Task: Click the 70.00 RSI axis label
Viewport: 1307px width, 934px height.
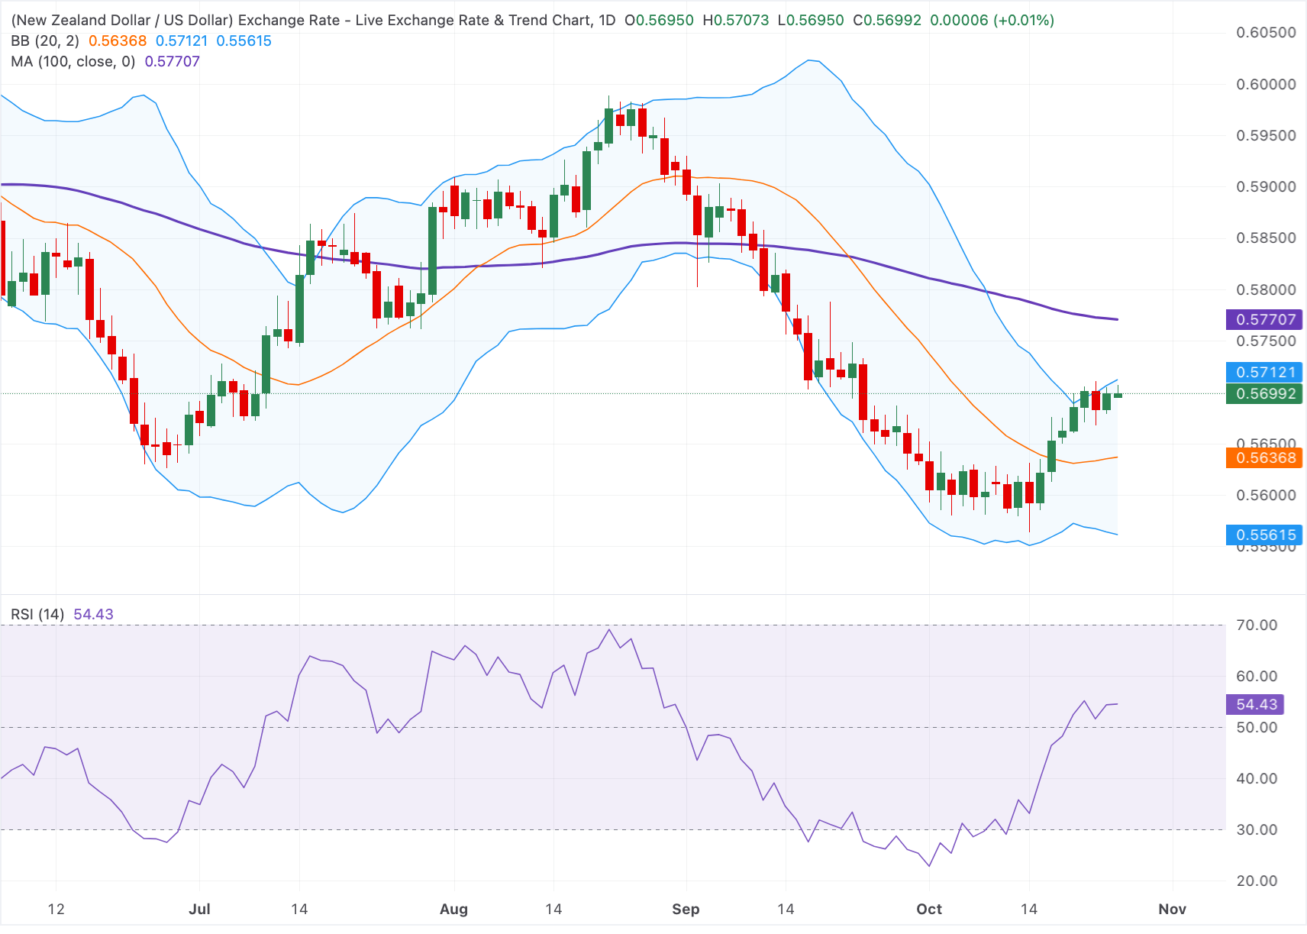Action: pos(1257,625)
